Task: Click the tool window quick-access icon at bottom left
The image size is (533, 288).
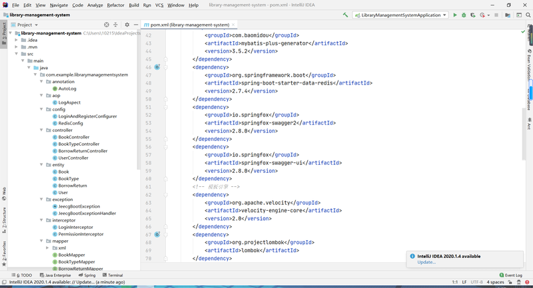Action: pyautogui.click(x=4, y=282)
